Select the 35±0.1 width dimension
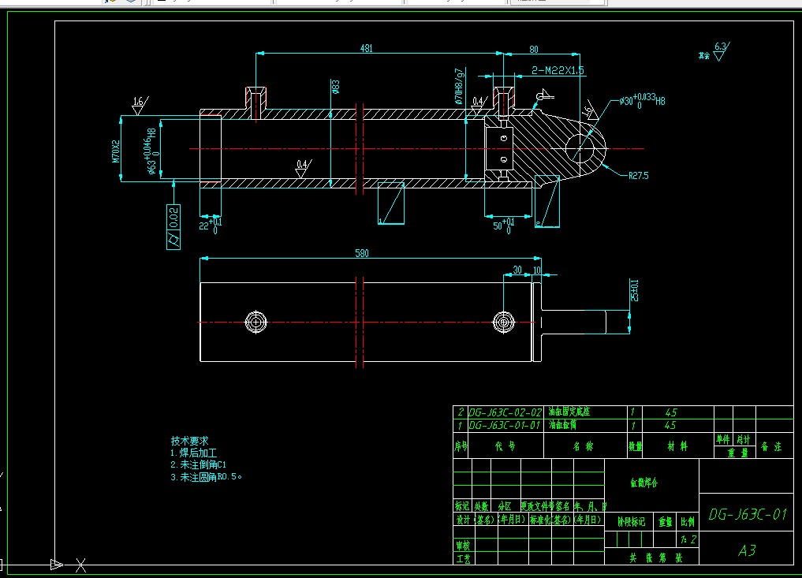 [635, 290]
